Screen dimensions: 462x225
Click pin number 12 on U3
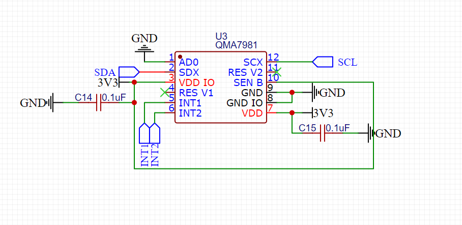pyautogui.click(x=273, y=57)
